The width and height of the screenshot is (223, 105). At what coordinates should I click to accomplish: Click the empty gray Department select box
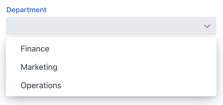tap(102, 26)
